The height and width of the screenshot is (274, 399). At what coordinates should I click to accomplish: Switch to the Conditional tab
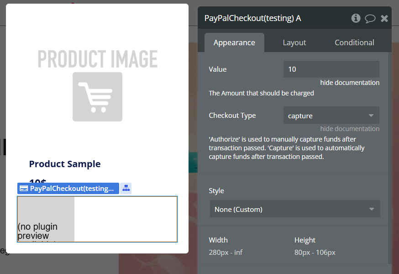coord(354,42)
